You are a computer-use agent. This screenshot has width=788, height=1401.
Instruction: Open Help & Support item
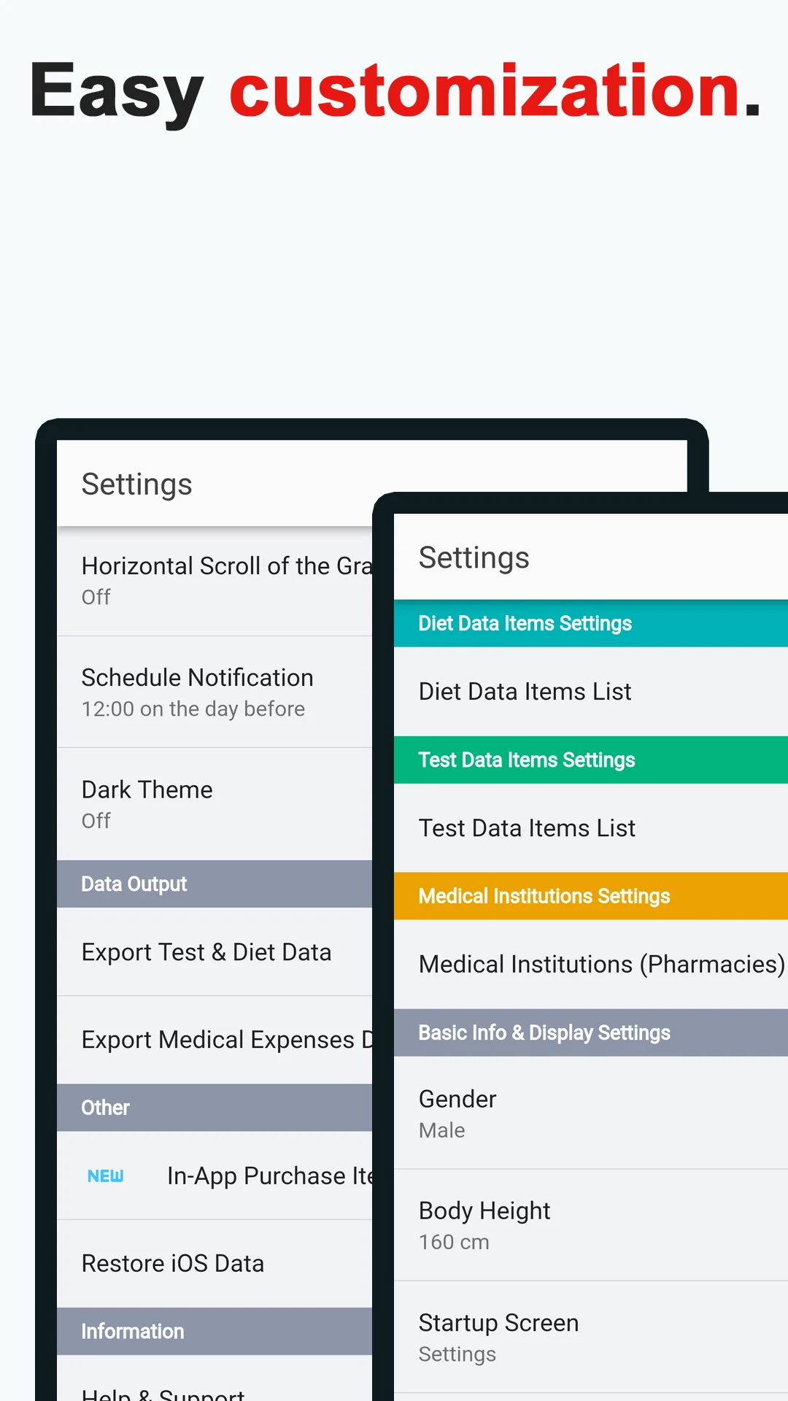click(215, 1379)
